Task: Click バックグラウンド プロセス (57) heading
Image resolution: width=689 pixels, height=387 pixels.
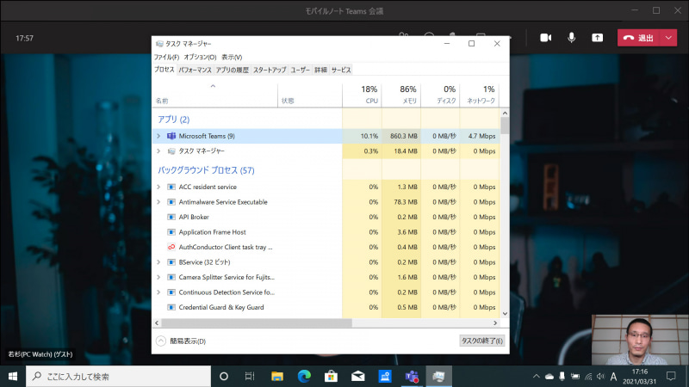Action: click(206, 170)
